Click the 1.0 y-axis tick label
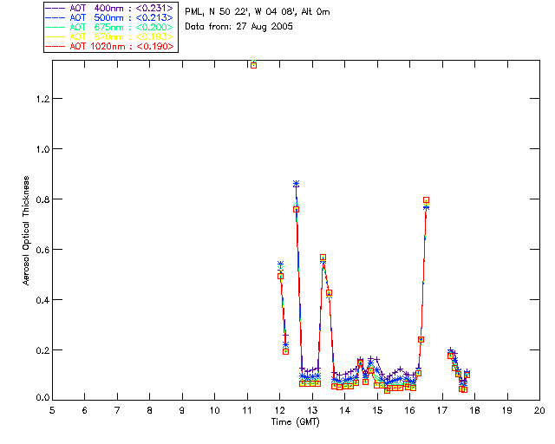555x444 pixels. [x=42, y=149]
